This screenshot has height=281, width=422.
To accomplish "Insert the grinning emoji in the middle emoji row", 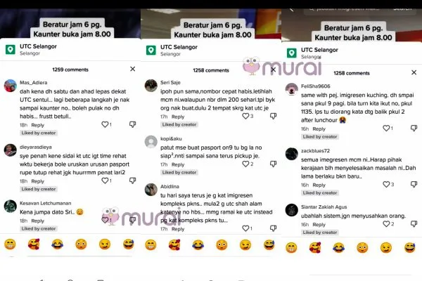I will (151, 245).
